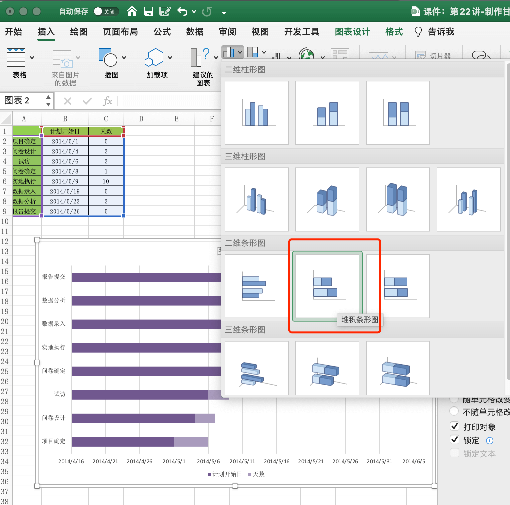Toggle the 打印对象 checkbox
Screen dimensions: 510x505
coord(455,426)
